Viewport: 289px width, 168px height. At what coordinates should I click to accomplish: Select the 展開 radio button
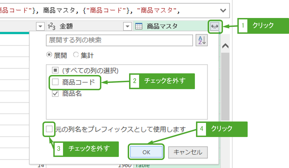coord(49,55)
